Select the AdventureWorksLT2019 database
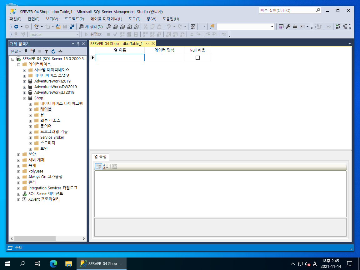The height and width of the screenshot is (270, 360). pos(54,92)
